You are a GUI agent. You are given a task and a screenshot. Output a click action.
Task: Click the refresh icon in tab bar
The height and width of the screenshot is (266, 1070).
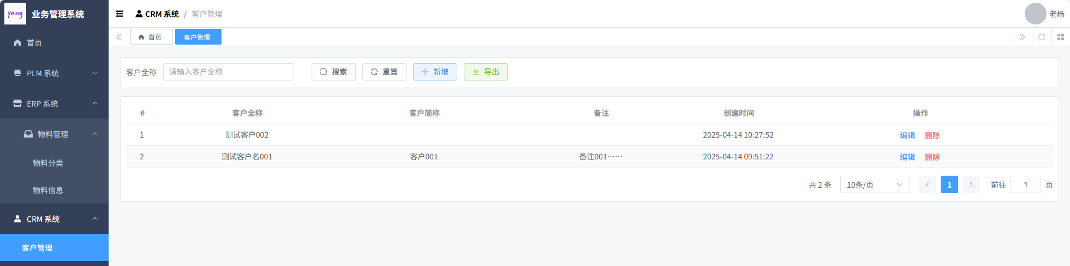tap(1041, 37)
